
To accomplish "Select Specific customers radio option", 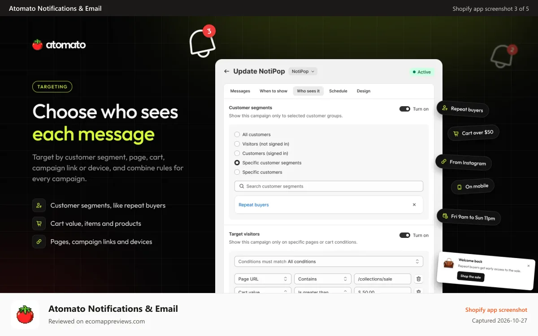I will point(237,172).
